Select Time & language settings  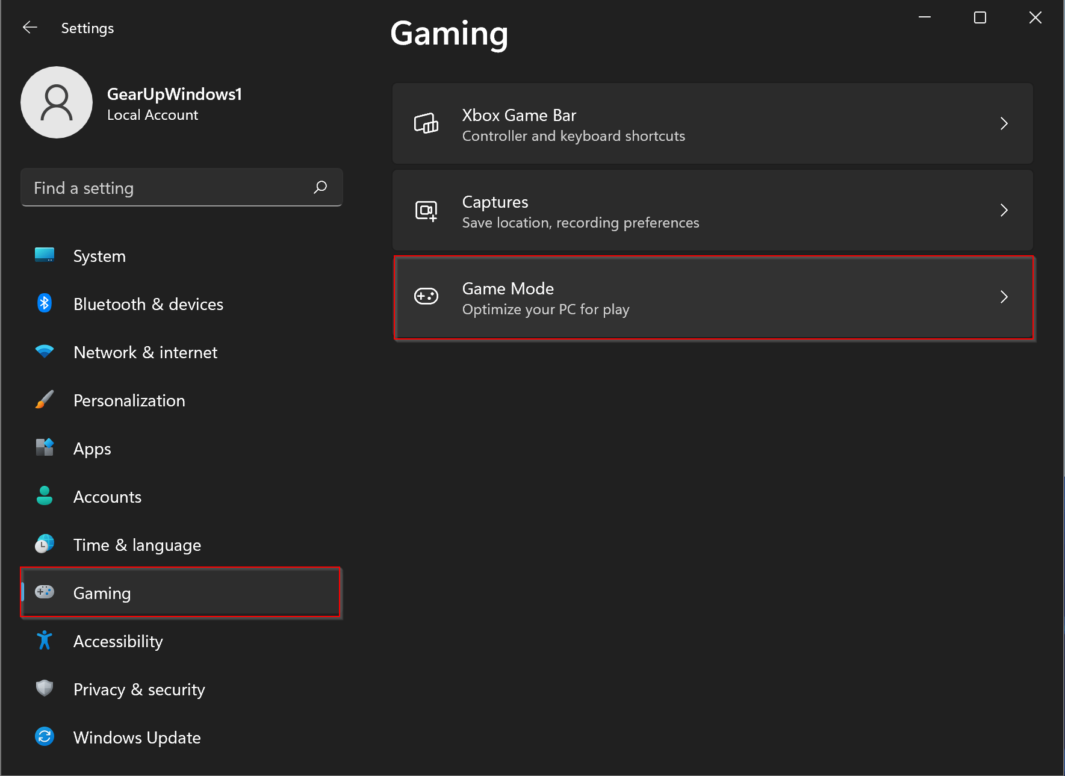137,544
